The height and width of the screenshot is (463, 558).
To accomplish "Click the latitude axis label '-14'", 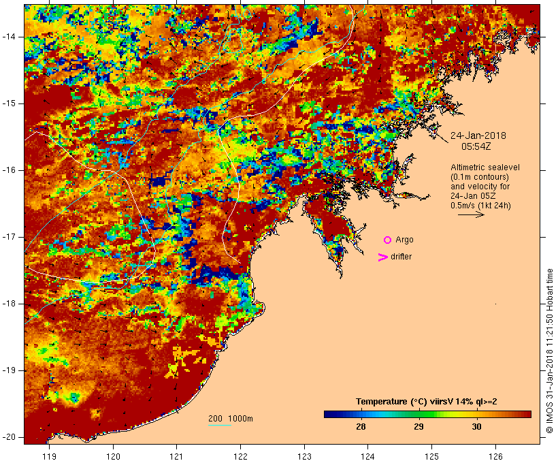I will (x=9, y=37).
